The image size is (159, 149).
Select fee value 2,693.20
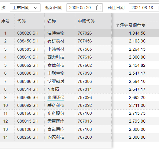click(x=137, y=97)
